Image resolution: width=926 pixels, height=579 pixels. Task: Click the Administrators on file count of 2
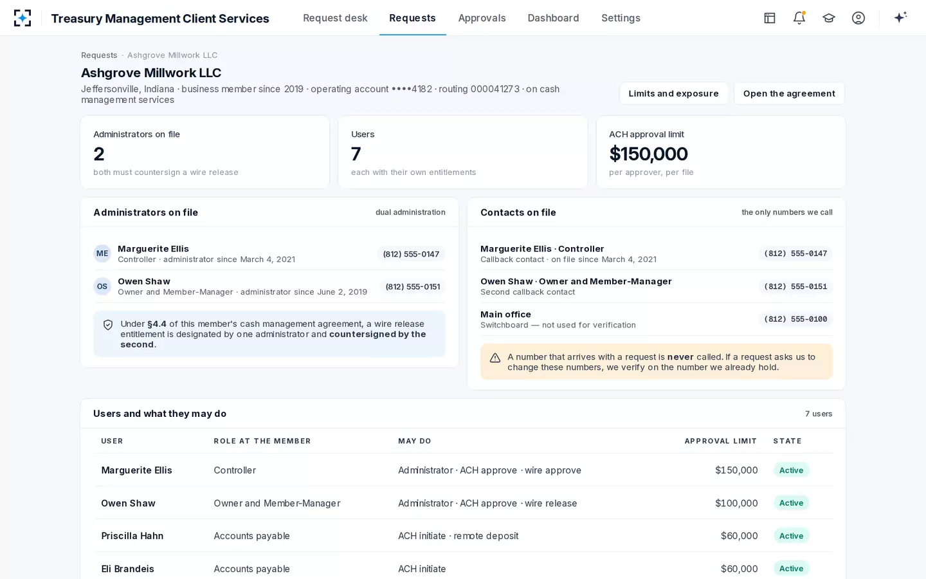tap(98, 154)
